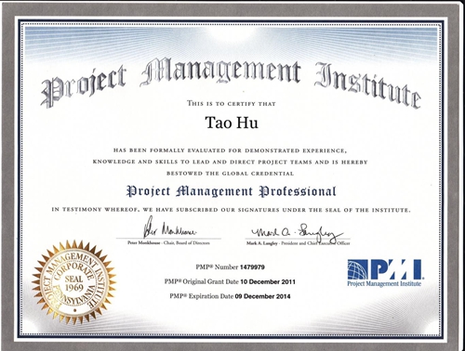
Task: Click the gold corporate seal emblem
Action: pos(73,282)
